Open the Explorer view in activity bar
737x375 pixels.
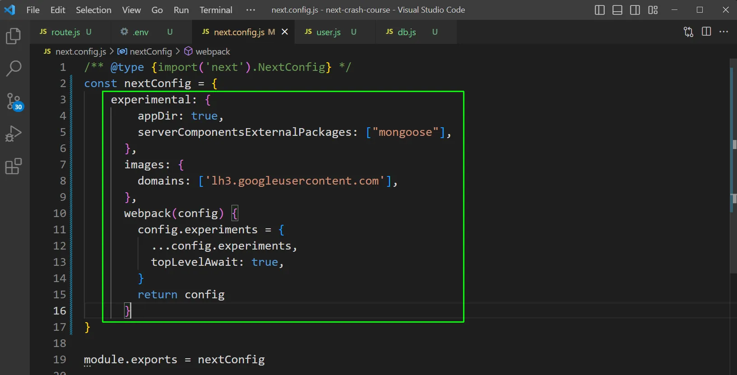(x=14, y=36)
